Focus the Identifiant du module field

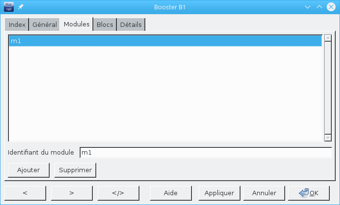[205, 153]
